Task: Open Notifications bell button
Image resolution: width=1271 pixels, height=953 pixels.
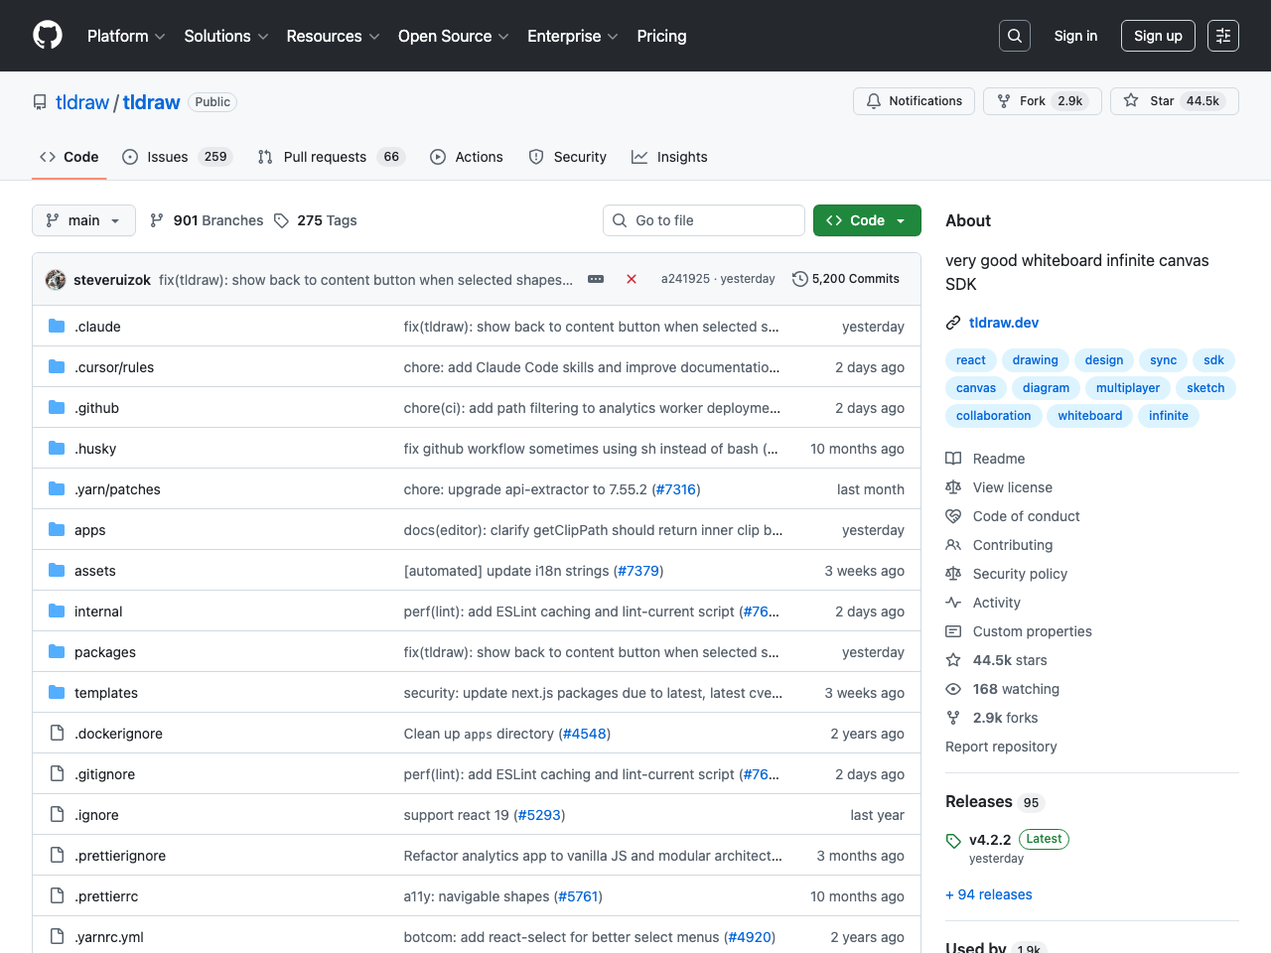Action: 914,101
